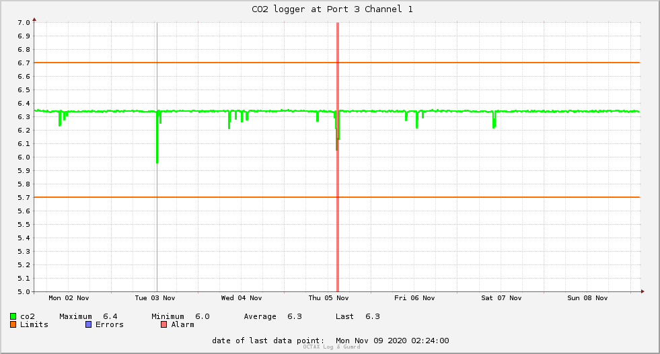
Task: Click the 'Minimum 6.0' statistic
Action: [x=180, y=316]
